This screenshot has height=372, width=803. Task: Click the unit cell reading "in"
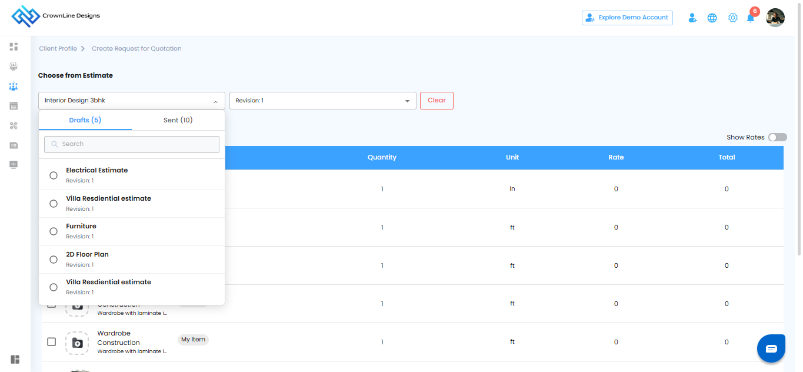click(512, 188)
